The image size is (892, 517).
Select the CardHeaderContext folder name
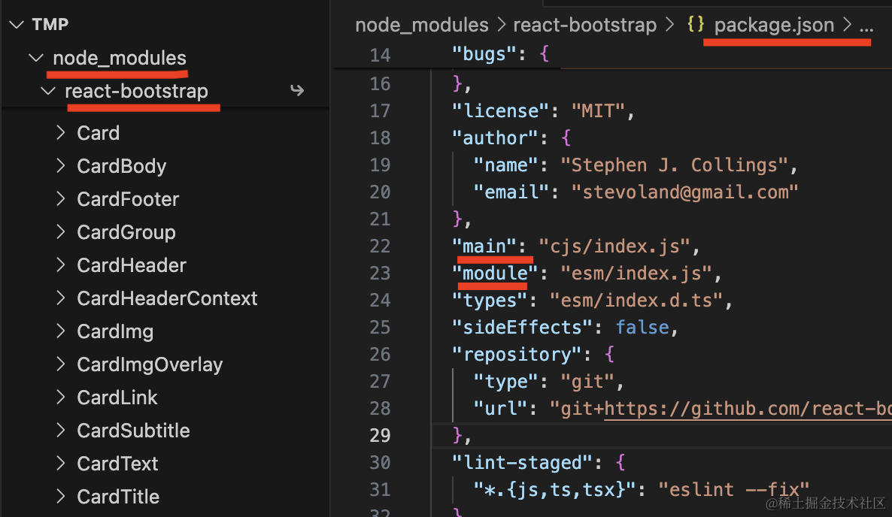[x=167, y=298]
